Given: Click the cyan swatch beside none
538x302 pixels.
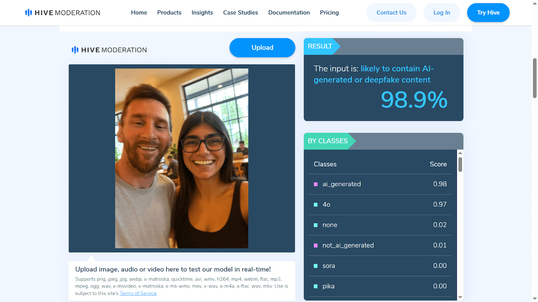Looking at the screenshot, I should [x=315, y=225].
